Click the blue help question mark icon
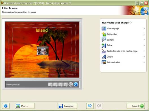This screenshot has height=111, width=149. [6, 106]
